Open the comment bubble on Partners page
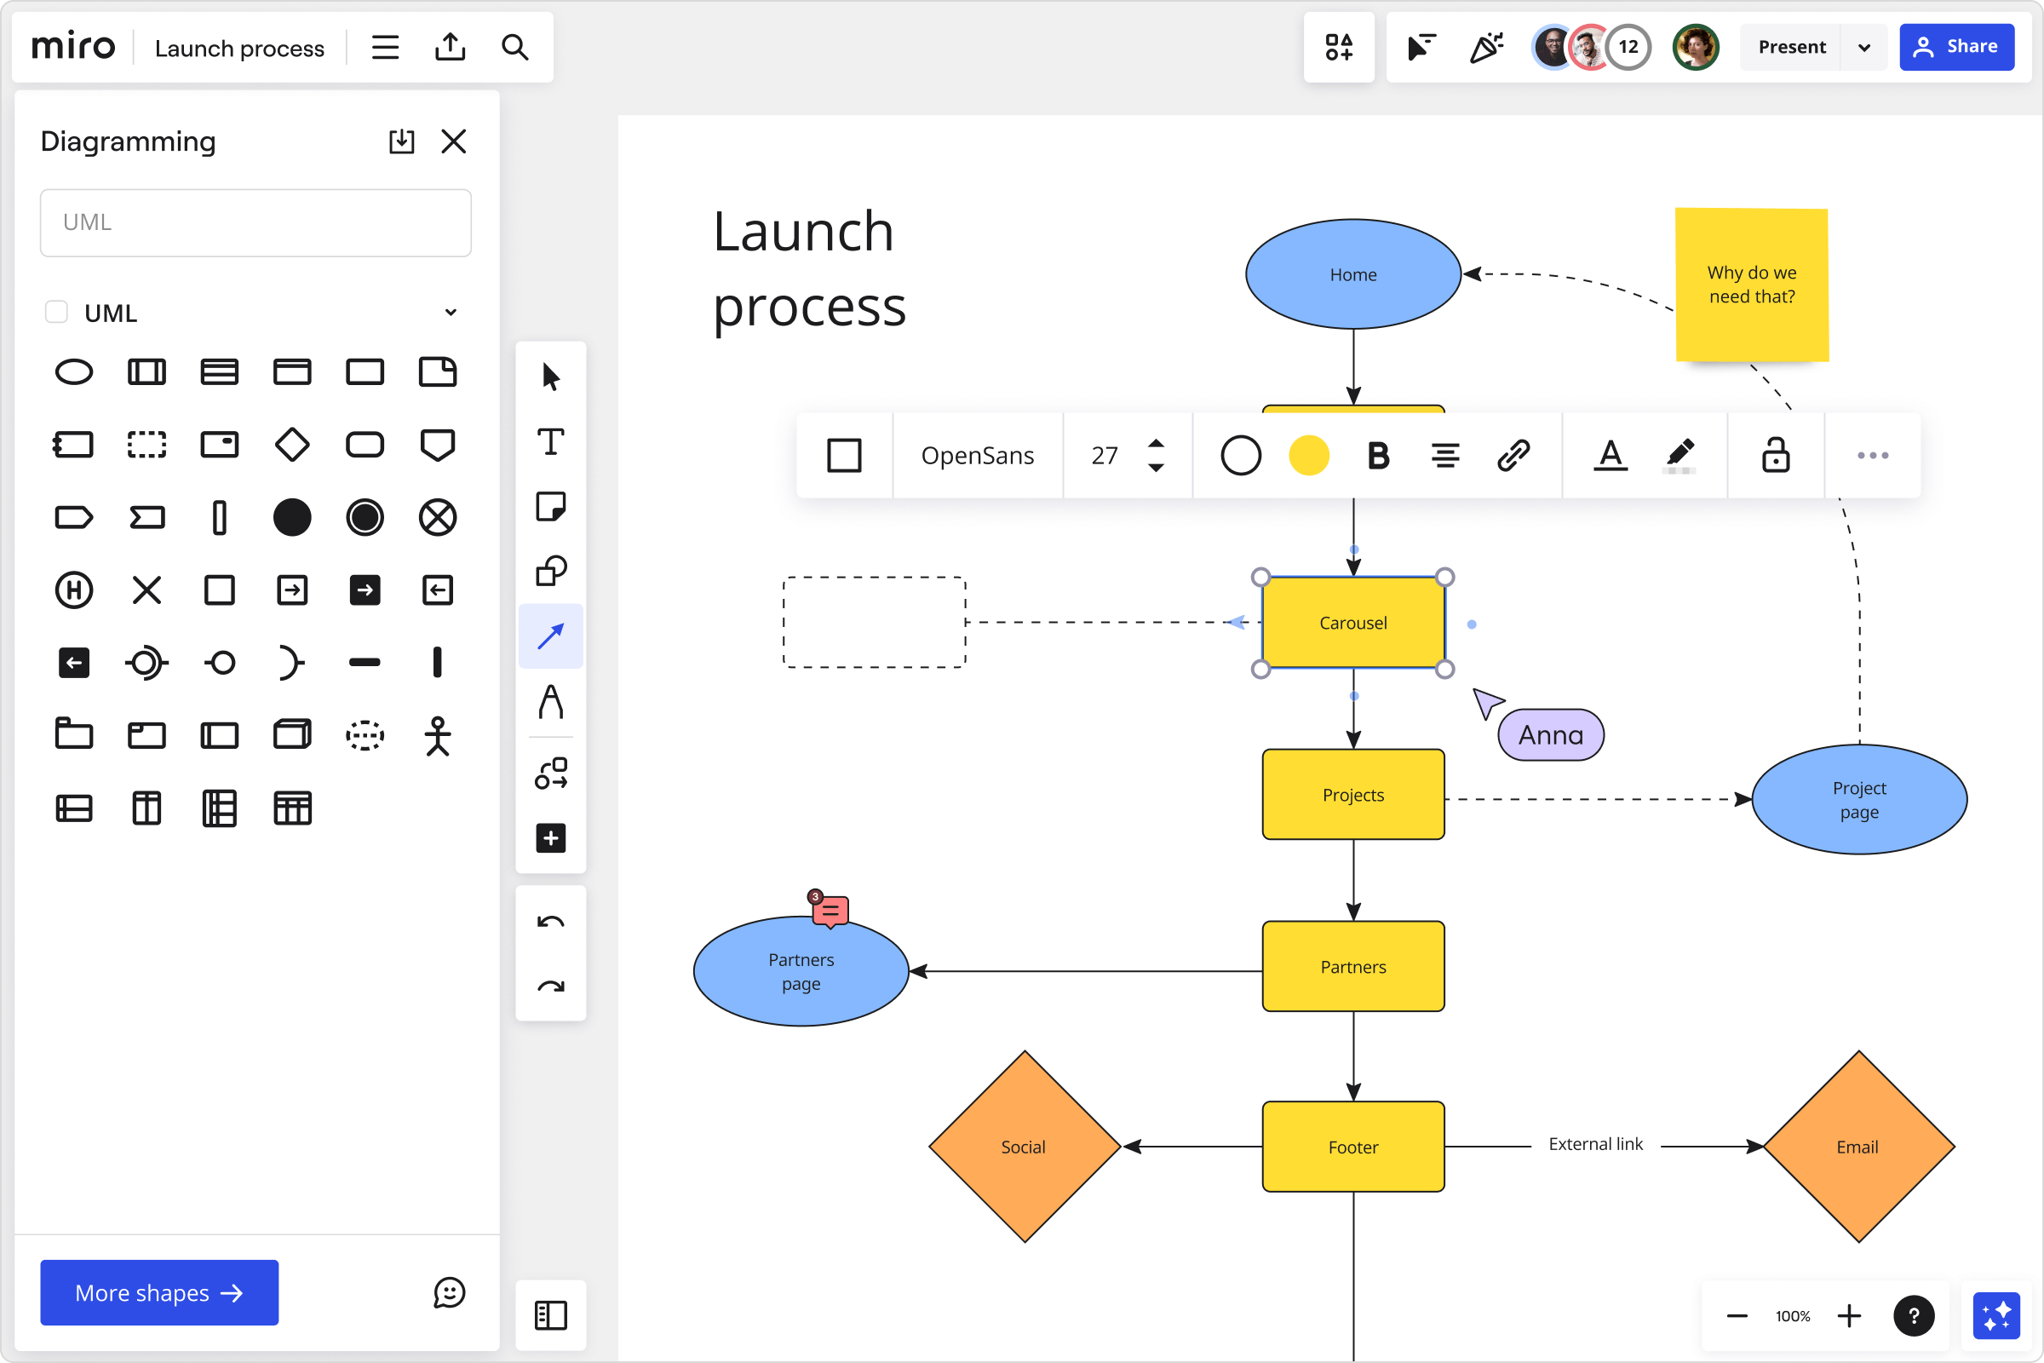This screenshot has height=1363, width=2044. pyautogui.click(x=830, y=910)
